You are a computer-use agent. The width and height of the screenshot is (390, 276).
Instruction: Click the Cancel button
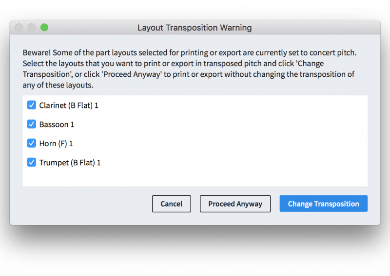pos(172,204)
